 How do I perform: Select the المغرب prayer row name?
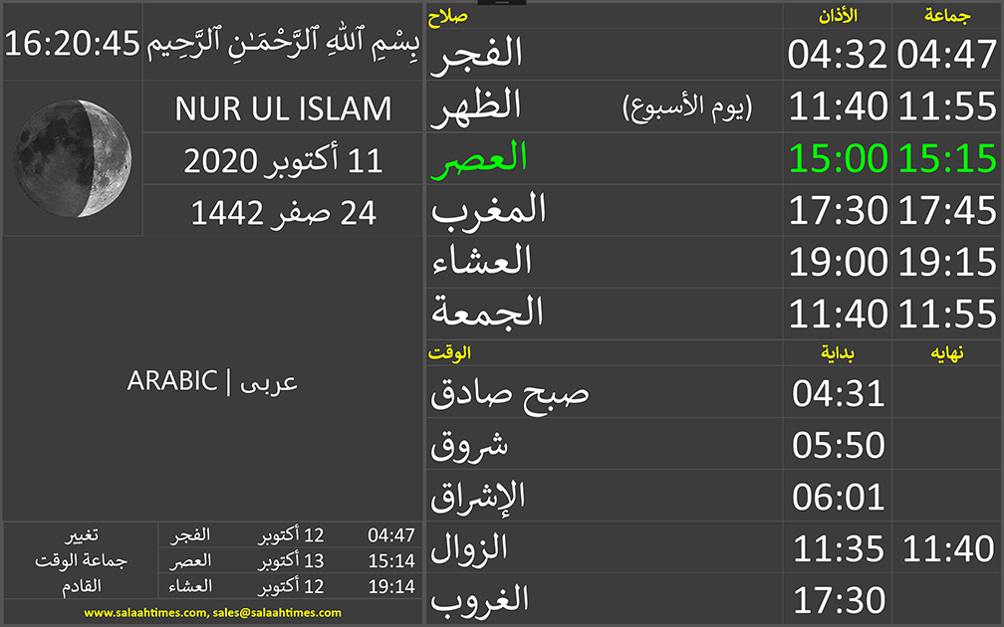click(x=488, y=210)
